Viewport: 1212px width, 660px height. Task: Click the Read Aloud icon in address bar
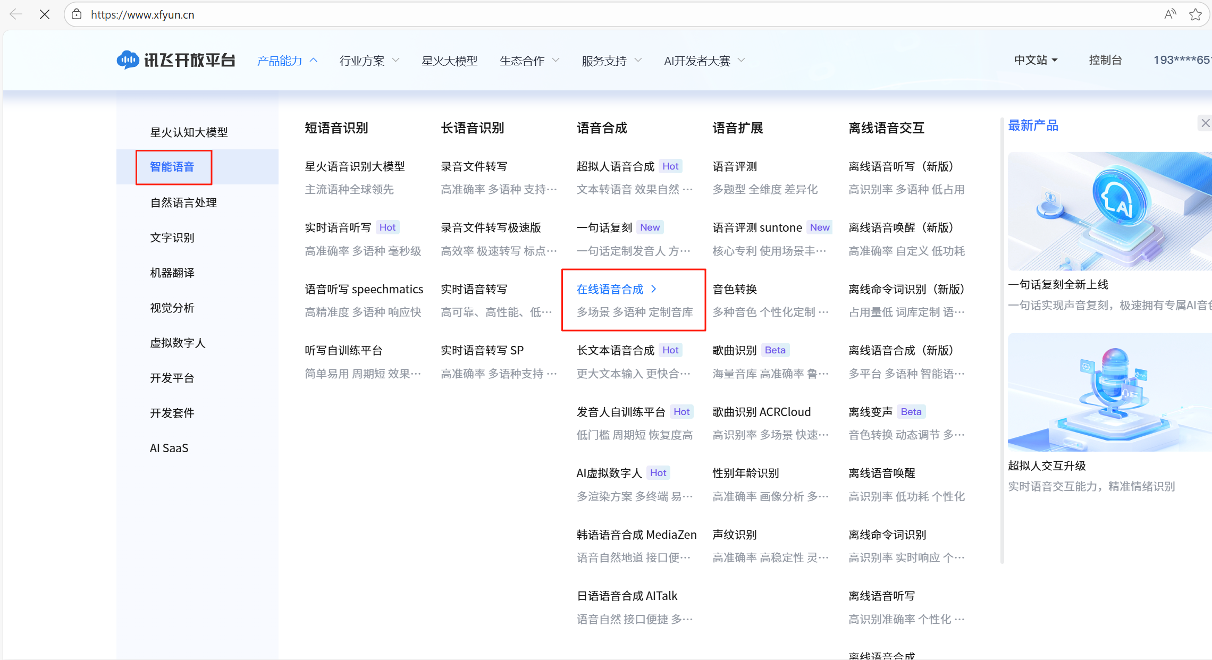(1170, 14)
